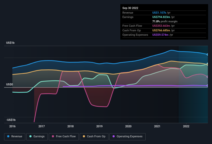Screen dimensions: 212x144
Task: Click the Operating Expenses endpoint marker
Action: pos(207,85)
